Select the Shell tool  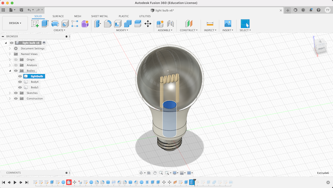(118, 23)
